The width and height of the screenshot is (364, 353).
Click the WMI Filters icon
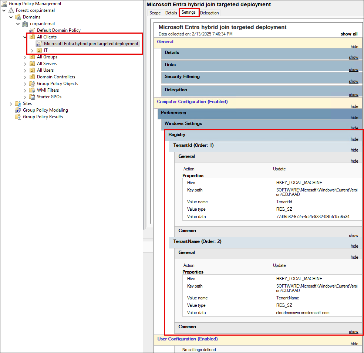(x=32, y=90)
